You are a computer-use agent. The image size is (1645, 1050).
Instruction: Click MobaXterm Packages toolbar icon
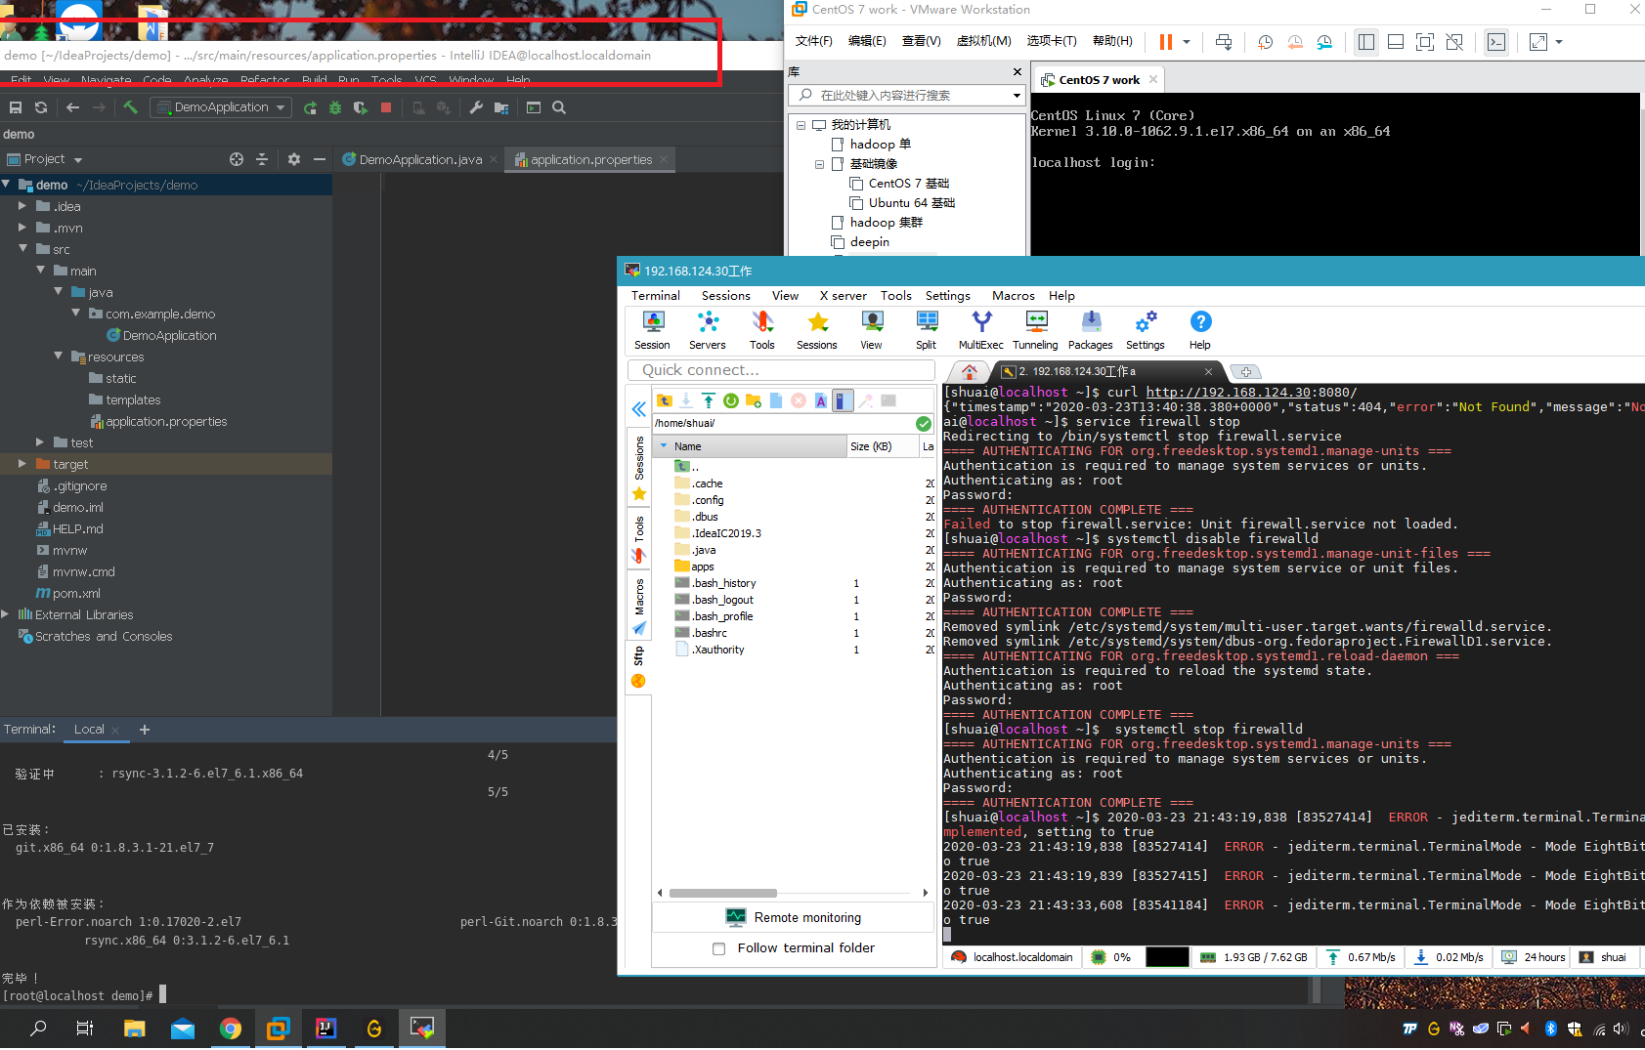1091,330
